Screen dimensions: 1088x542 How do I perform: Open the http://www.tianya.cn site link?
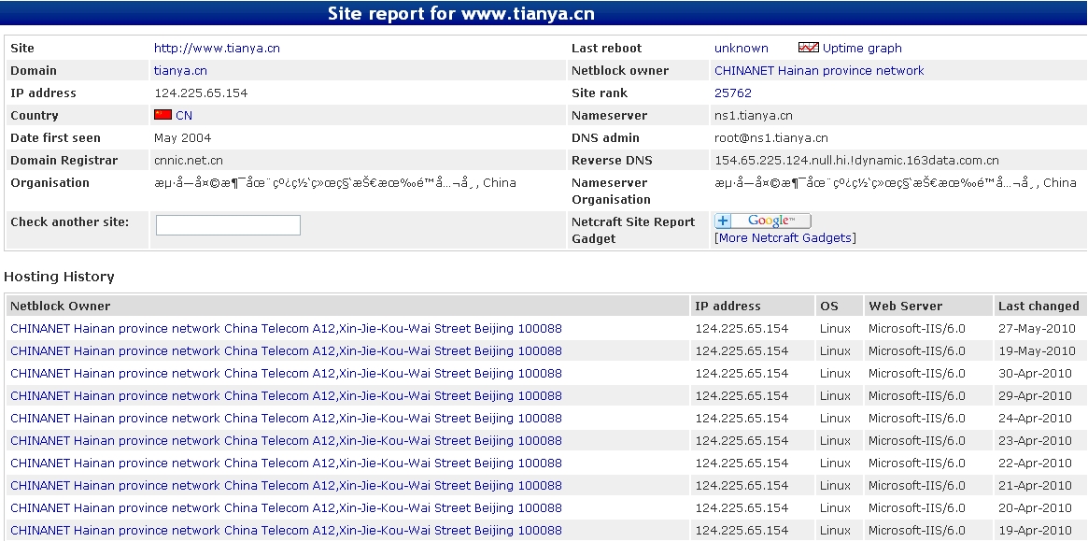pos(218,49)
